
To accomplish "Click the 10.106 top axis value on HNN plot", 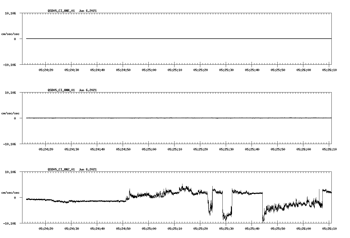I will pos(10,92).
